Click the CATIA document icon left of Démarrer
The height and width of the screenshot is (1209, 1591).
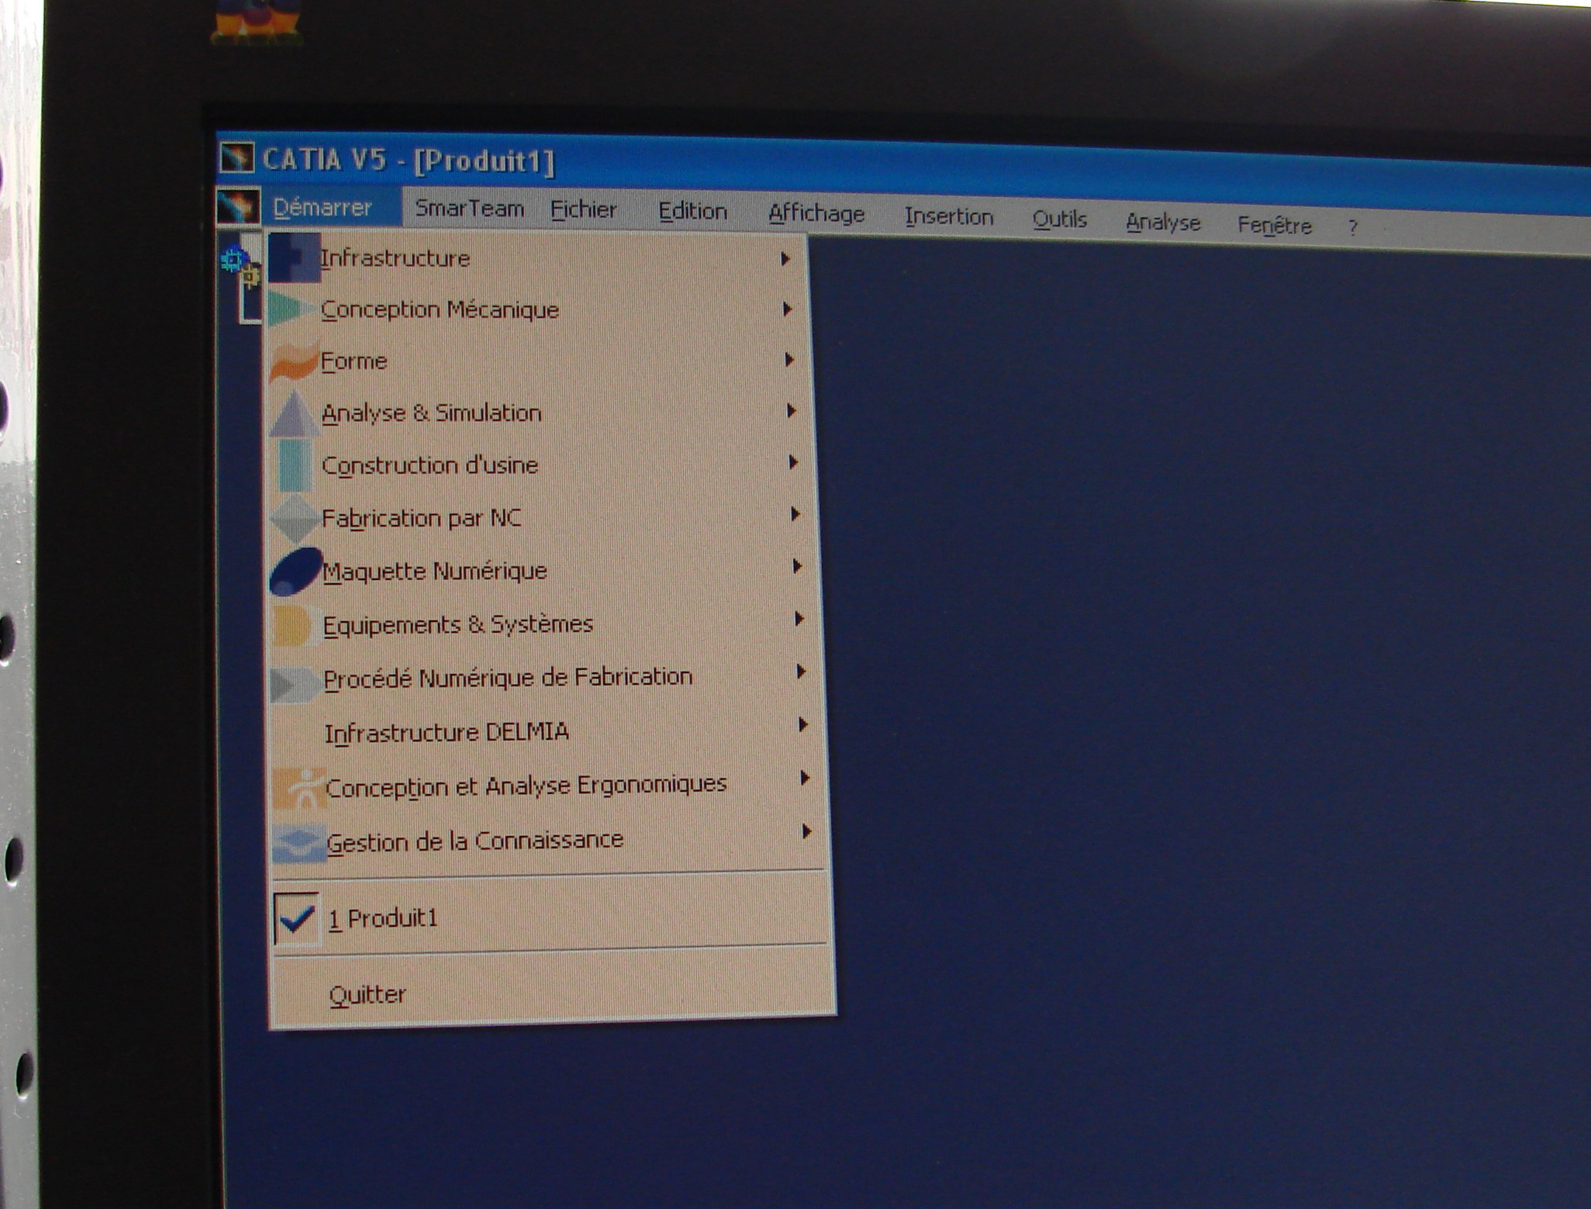[x=238, y=207]
